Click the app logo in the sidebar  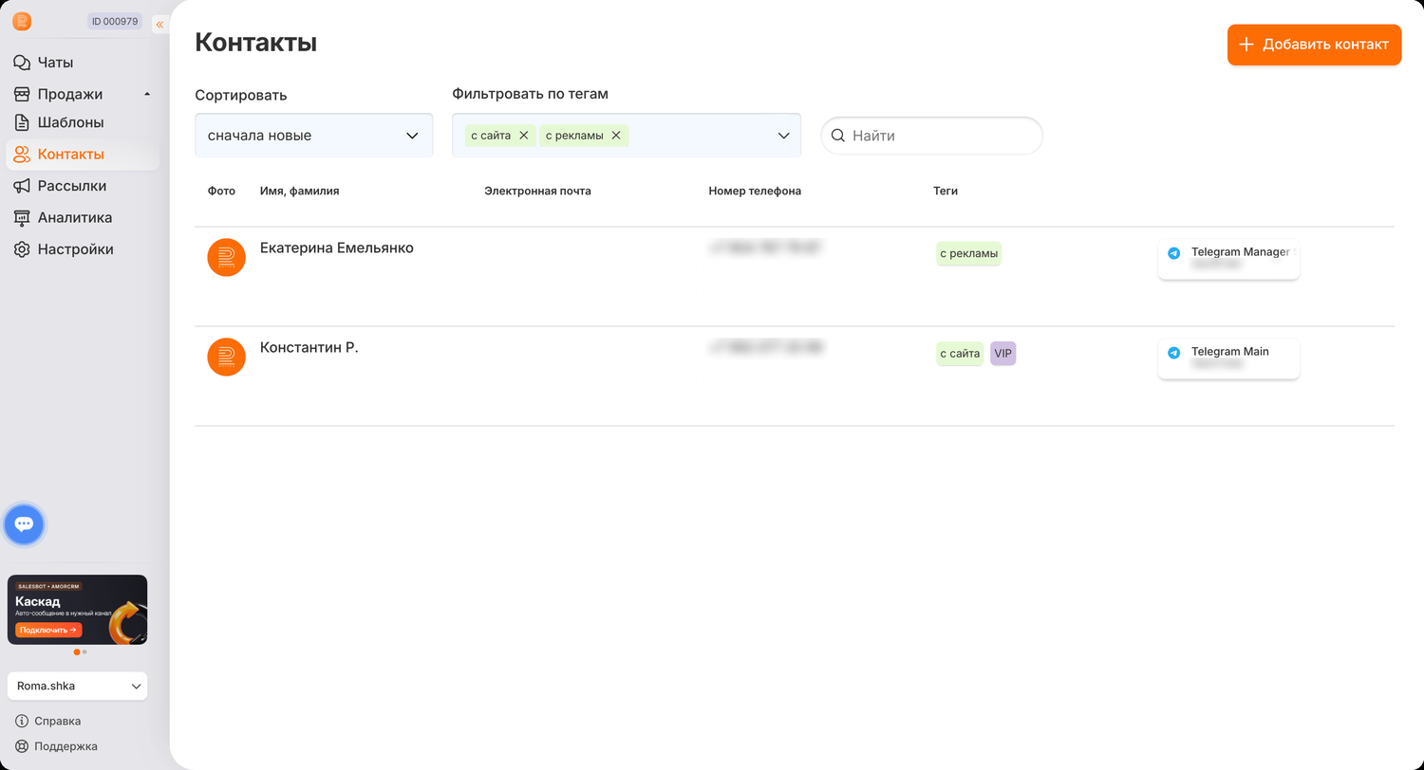(x=22, y=21)
